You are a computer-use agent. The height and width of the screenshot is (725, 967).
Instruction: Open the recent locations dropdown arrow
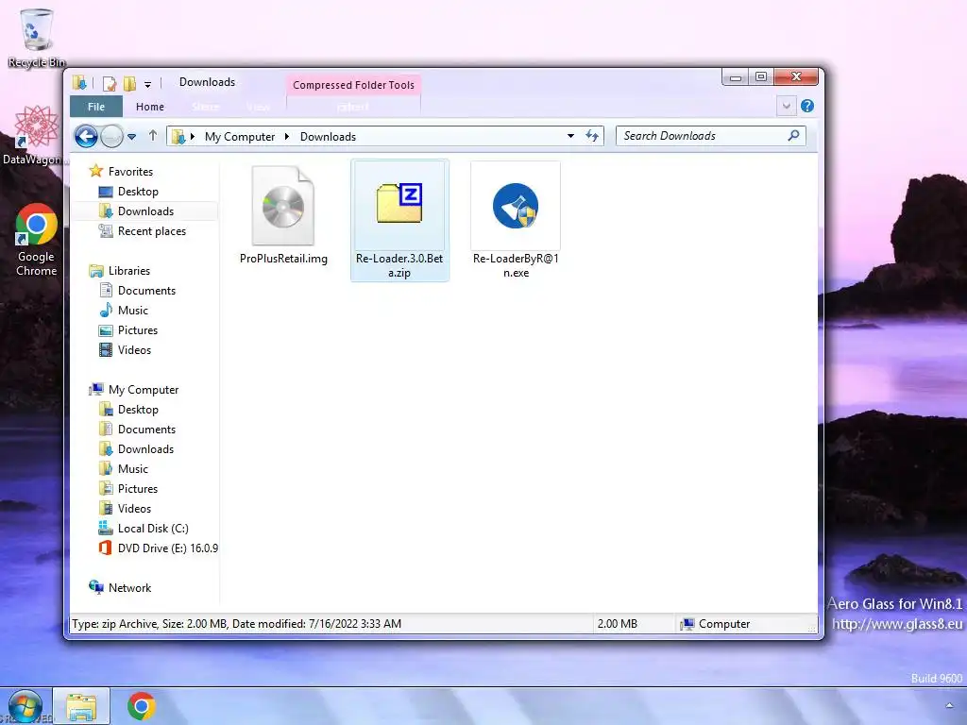tap(132, 137)
